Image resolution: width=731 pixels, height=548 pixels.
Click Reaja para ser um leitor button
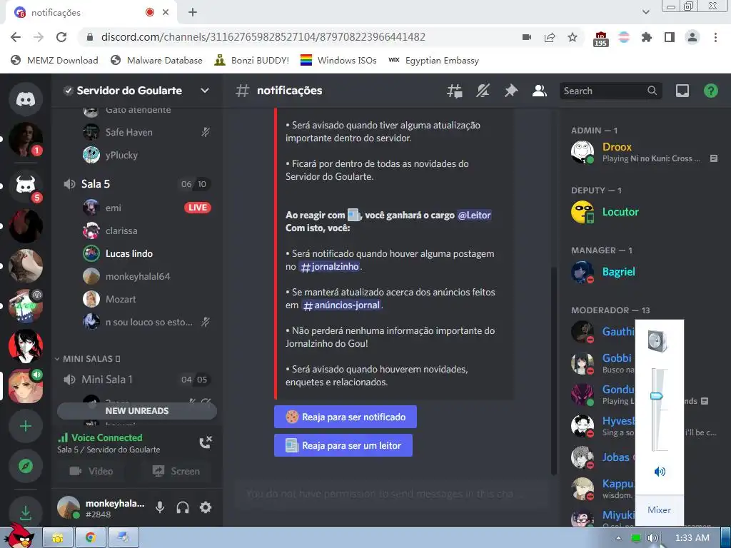tap(343, 445)
